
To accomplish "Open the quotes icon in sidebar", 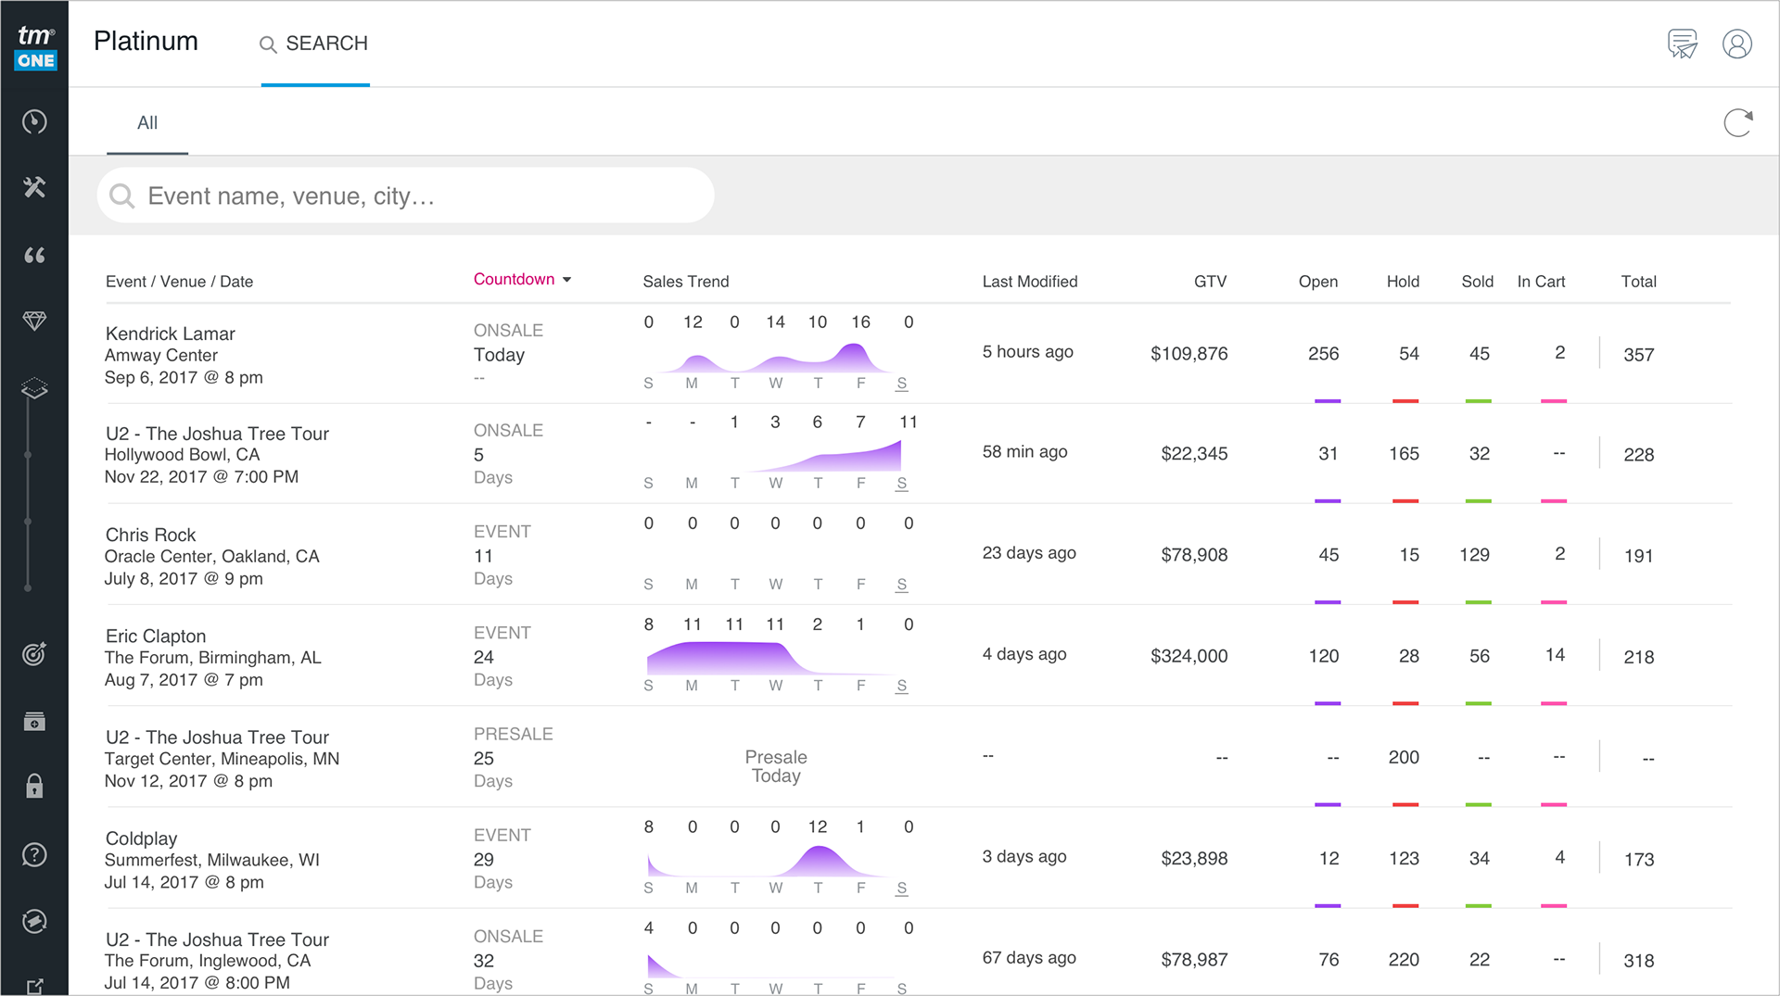I will pyautogui.click(x=34, y=255).
